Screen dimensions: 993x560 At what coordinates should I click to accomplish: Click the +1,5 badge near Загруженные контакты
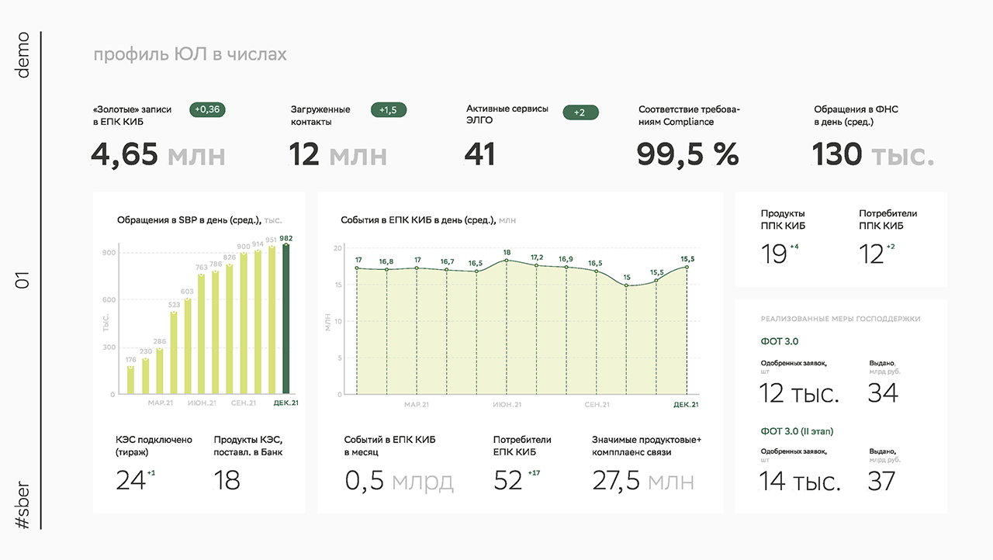[389, 110]
